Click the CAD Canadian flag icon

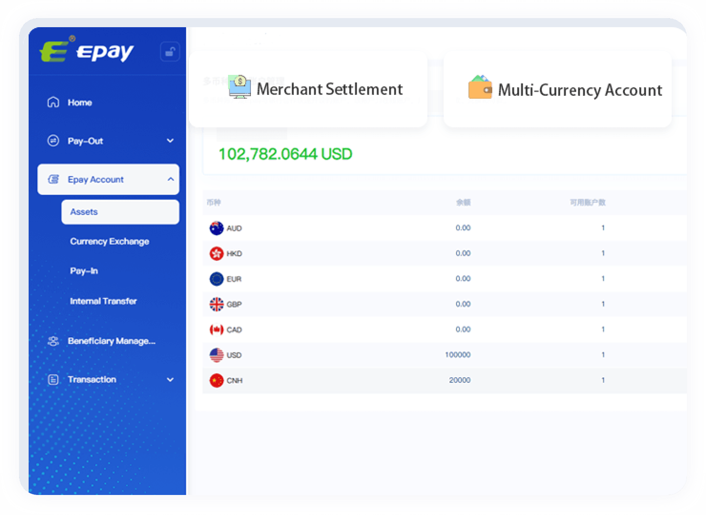[217, 330]
